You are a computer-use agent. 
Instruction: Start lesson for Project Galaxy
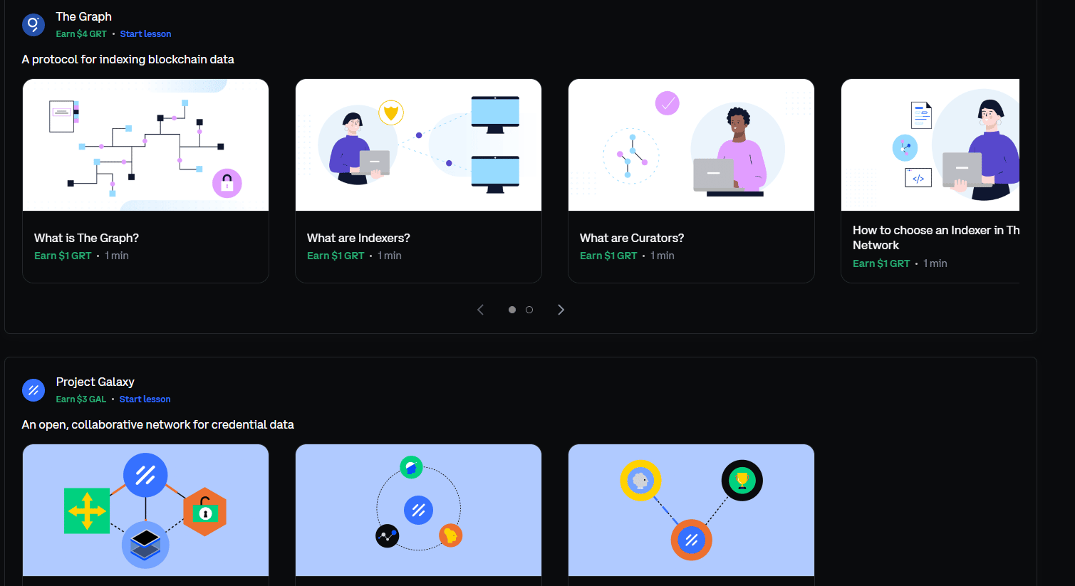(145, 399)
